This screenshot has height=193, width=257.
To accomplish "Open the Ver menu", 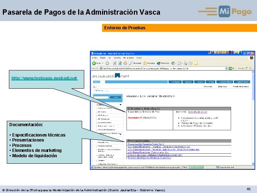I will point(110,58).
